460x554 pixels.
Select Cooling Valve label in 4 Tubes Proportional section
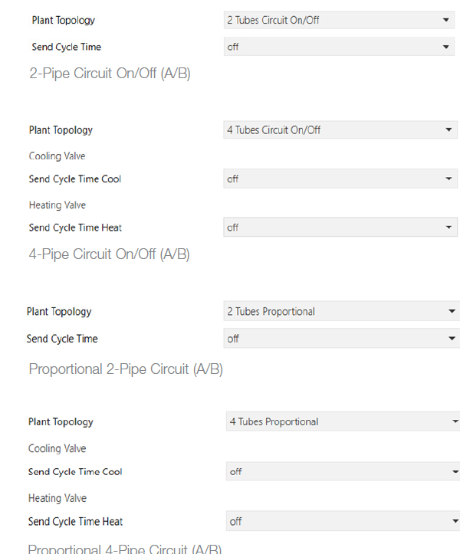point(58,448)
